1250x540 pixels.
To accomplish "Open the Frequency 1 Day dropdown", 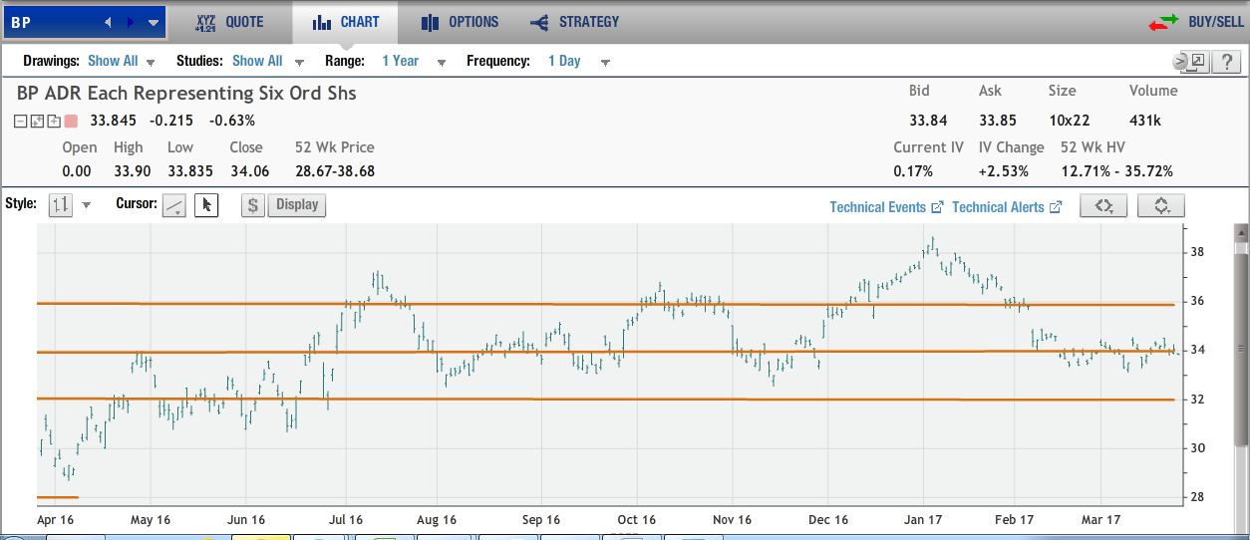I will coord(576,61).
